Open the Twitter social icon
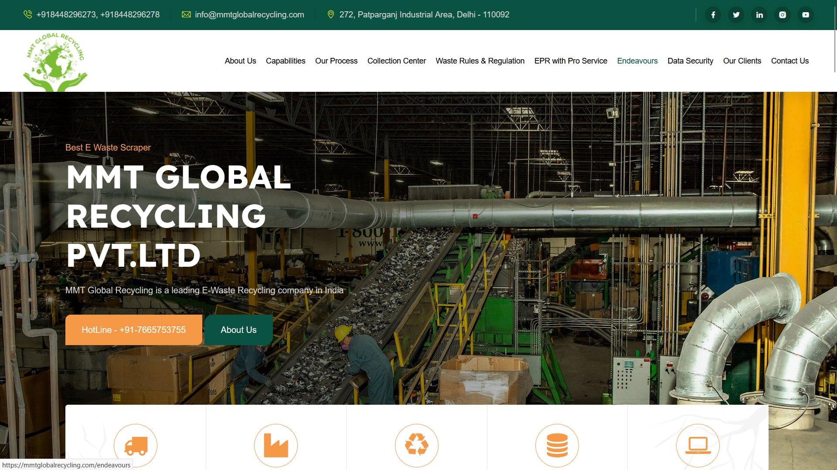837x470 pixels. pyautogui.click(x=736, y=15)
